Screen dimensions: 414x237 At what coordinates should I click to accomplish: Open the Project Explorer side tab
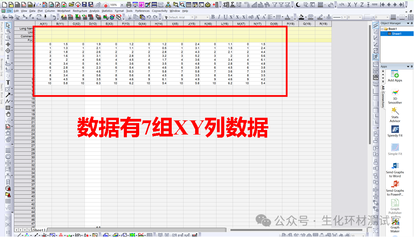click(2, 36)
